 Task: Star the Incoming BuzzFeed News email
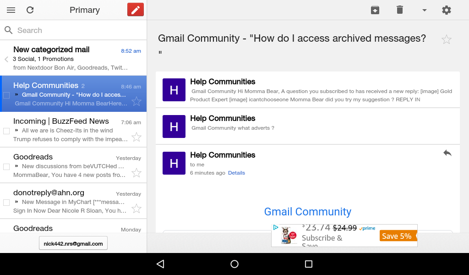tap(136, 137)
